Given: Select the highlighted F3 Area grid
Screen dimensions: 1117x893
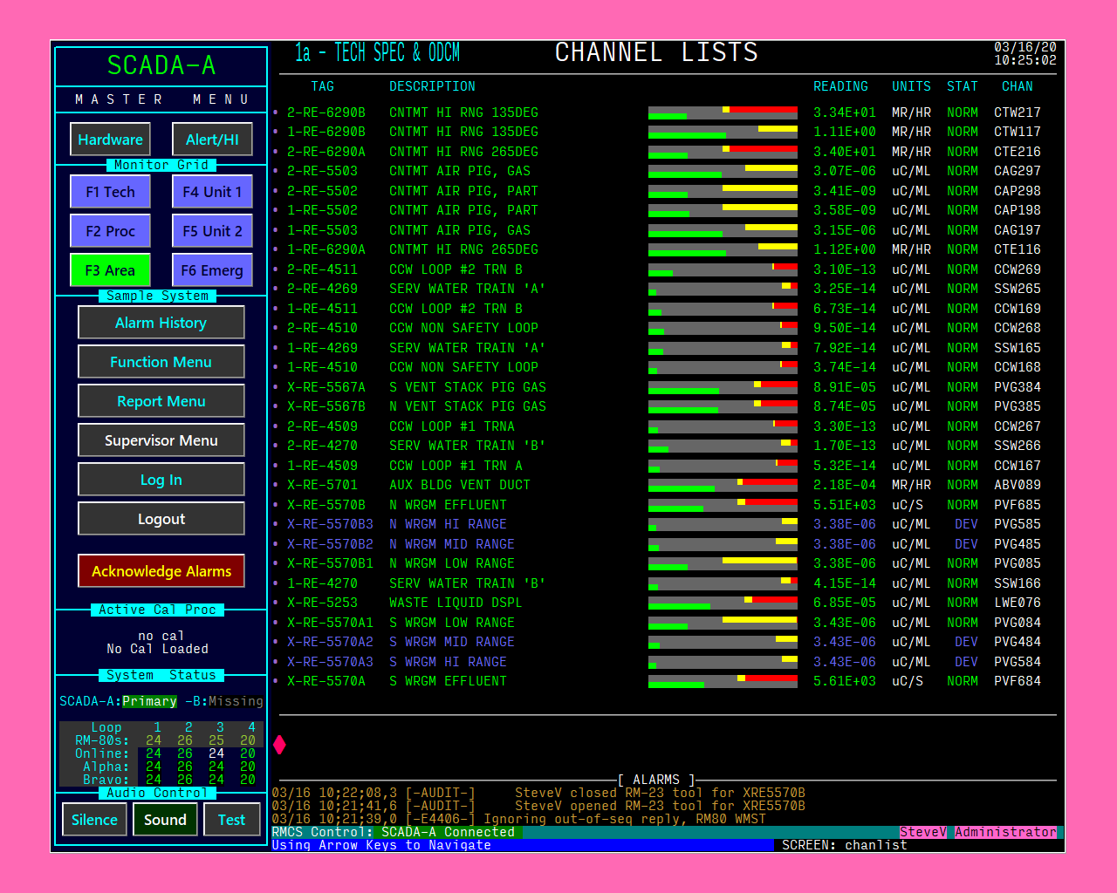Looking at the screenshot, I should [110, 270].
